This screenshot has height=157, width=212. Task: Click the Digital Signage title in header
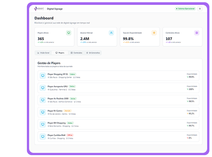[x=54, y=9]
